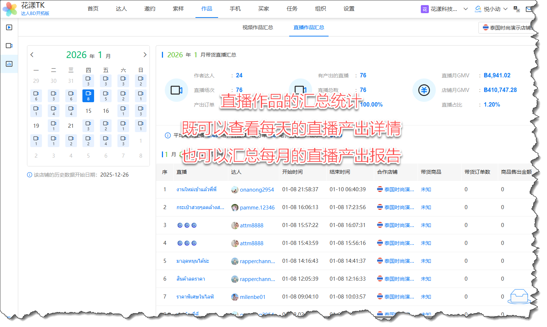Switch to the 视频作品汇总 tab

[257, 27]
